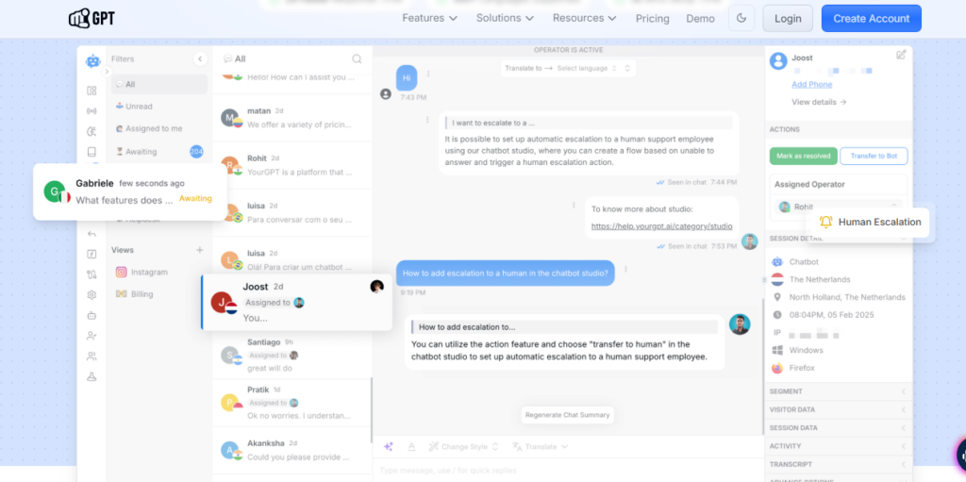Viewport: 966px width, 482px height.
Task: Click the Create Account button
Action: [871, 19]
